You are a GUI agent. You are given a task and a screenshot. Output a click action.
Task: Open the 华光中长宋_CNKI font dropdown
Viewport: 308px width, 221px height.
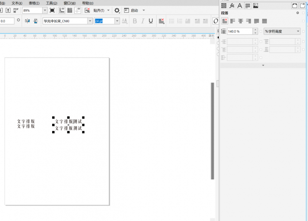coord(90,21)
